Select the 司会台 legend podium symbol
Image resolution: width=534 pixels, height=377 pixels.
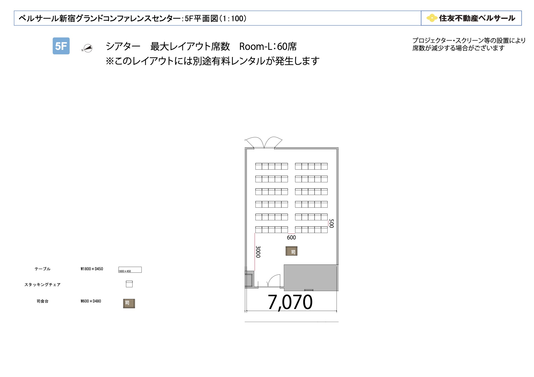(129, 303)
